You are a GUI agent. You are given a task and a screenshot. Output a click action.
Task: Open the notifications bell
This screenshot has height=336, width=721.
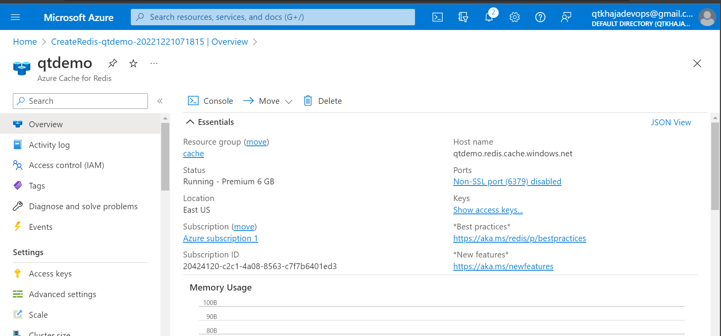click(489, 17)
